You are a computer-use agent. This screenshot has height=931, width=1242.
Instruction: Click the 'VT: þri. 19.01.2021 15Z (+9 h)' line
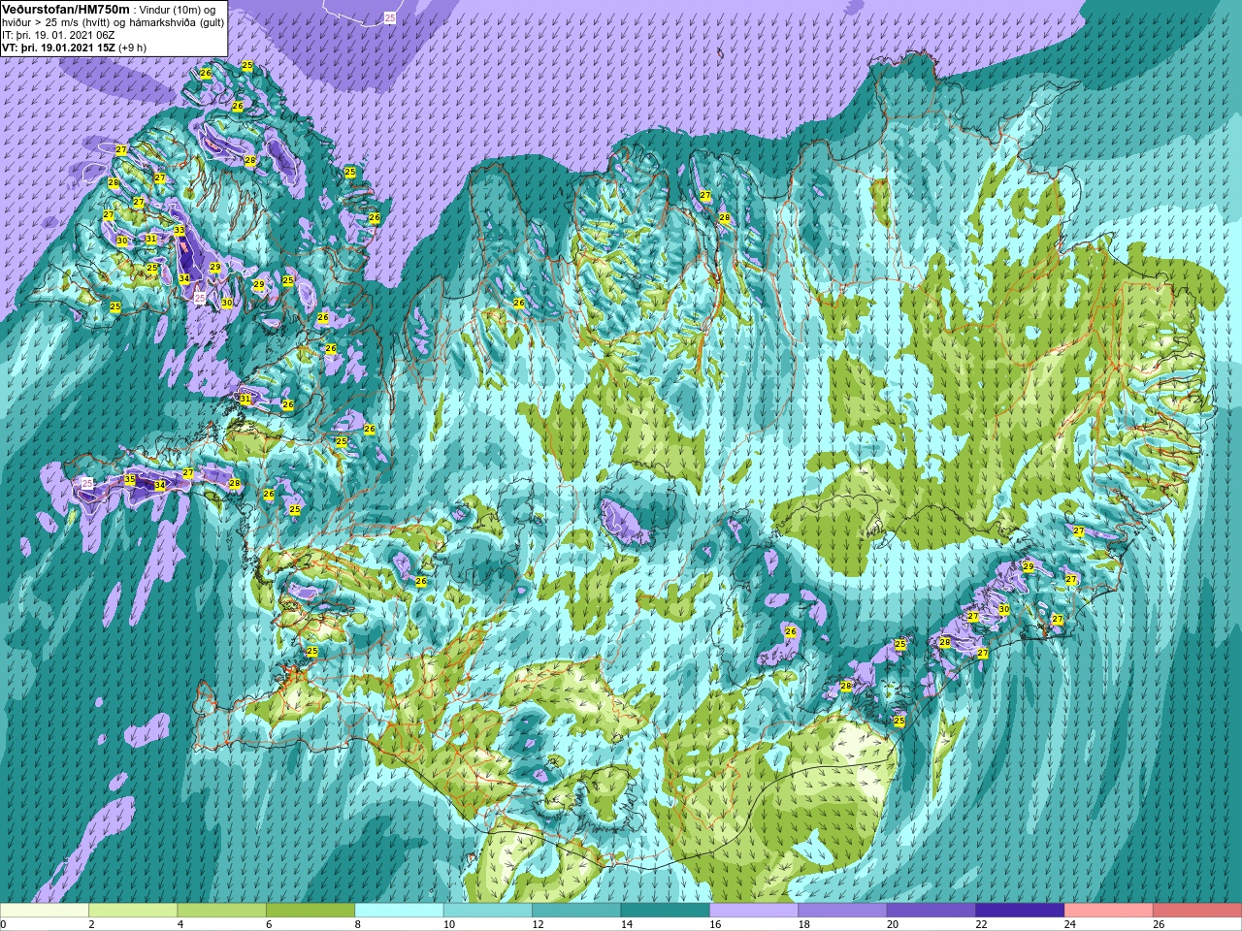tap(75, 48)
